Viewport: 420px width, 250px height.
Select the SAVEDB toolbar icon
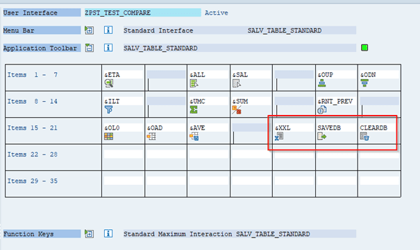[x=321, y=136]
